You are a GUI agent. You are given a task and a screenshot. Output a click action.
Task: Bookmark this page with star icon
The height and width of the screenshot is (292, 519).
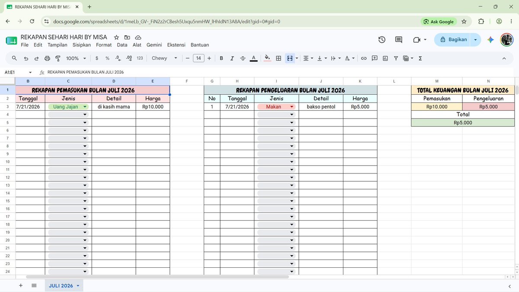464,21
